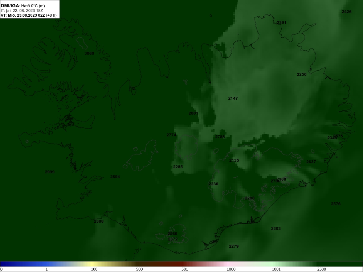Click the 2303 value on the map

[x=276, y=228]
